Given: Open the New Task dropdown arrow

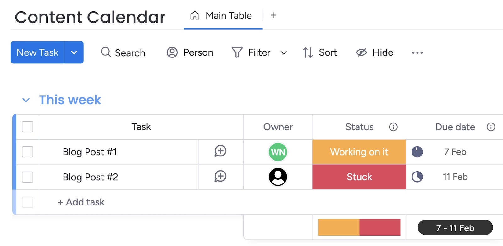Looking at the screenshot, I should (74, 52).
